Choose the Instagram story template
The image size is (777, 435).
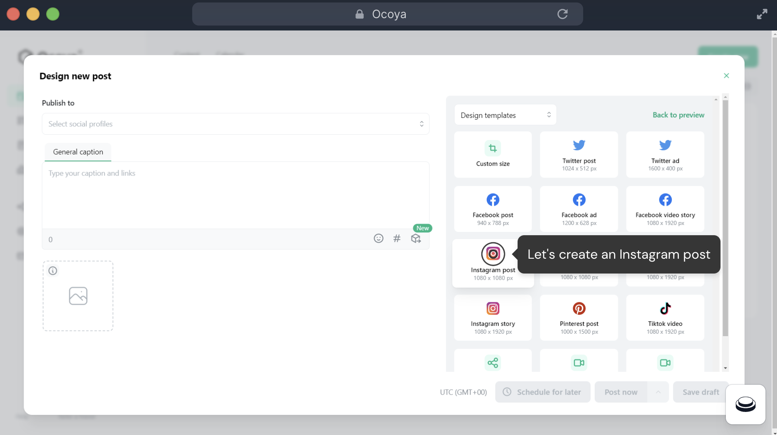(x=493, y=318)
